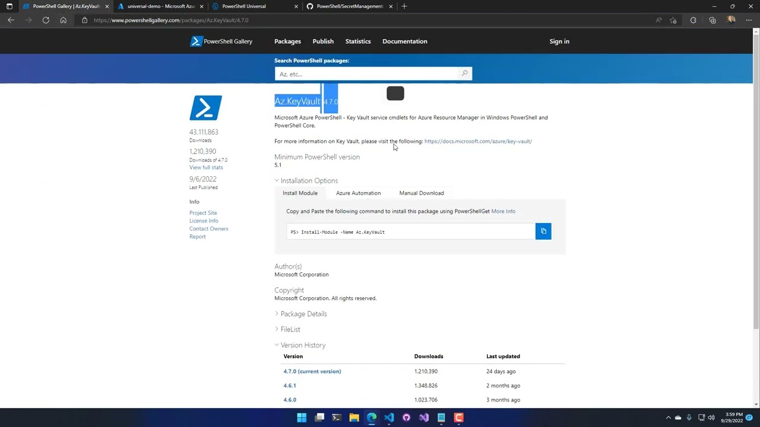Image resolution: width=760 pixels, height=427 pixels.
Task: Open GitHub Desktop from the taskbar
Action: (x=406, y=418)
